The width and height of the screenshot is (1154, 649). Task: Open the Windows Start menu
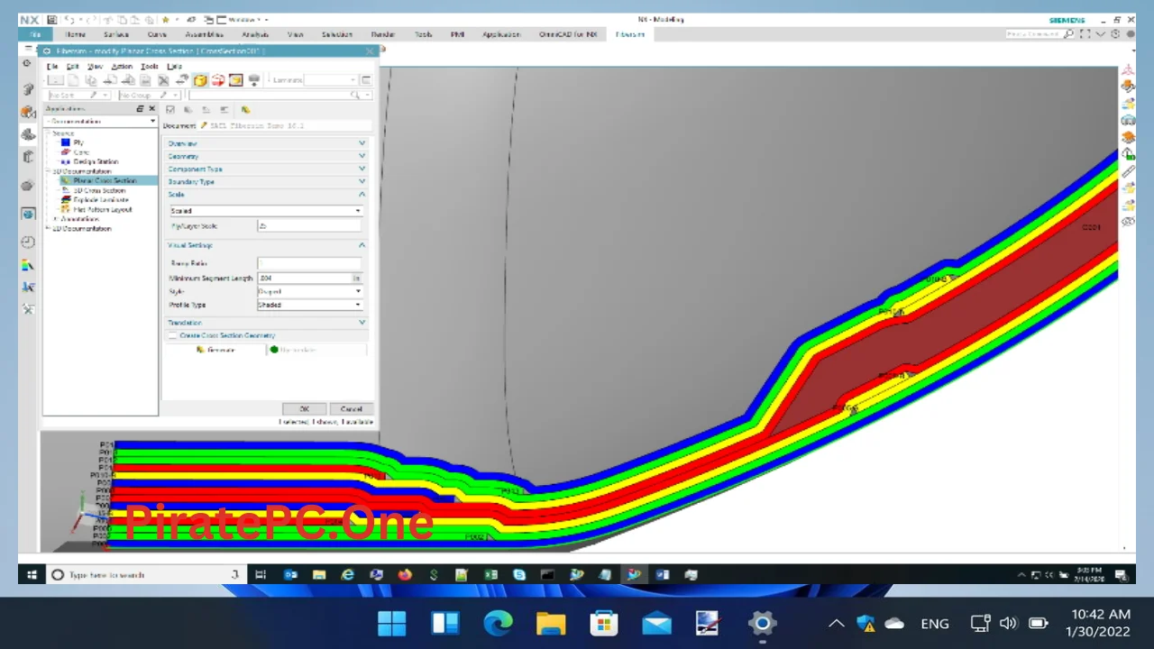tap(392, 623)
